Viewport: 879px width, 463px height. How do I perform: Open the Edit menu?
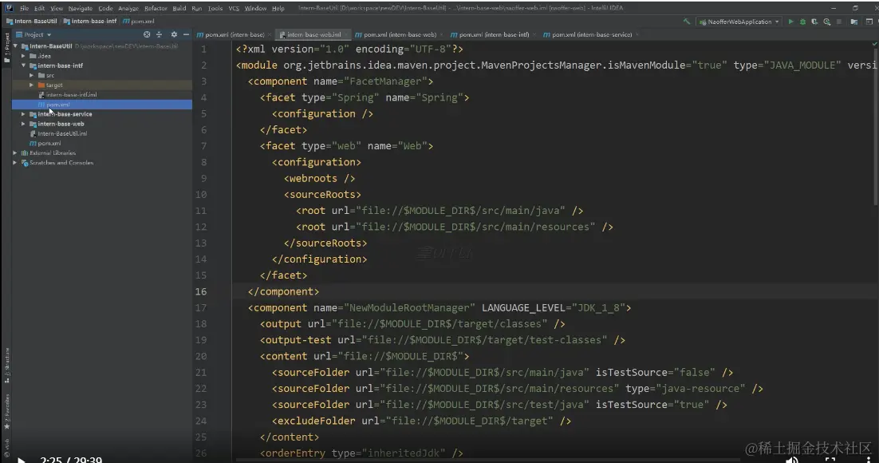tap(39, 9)
